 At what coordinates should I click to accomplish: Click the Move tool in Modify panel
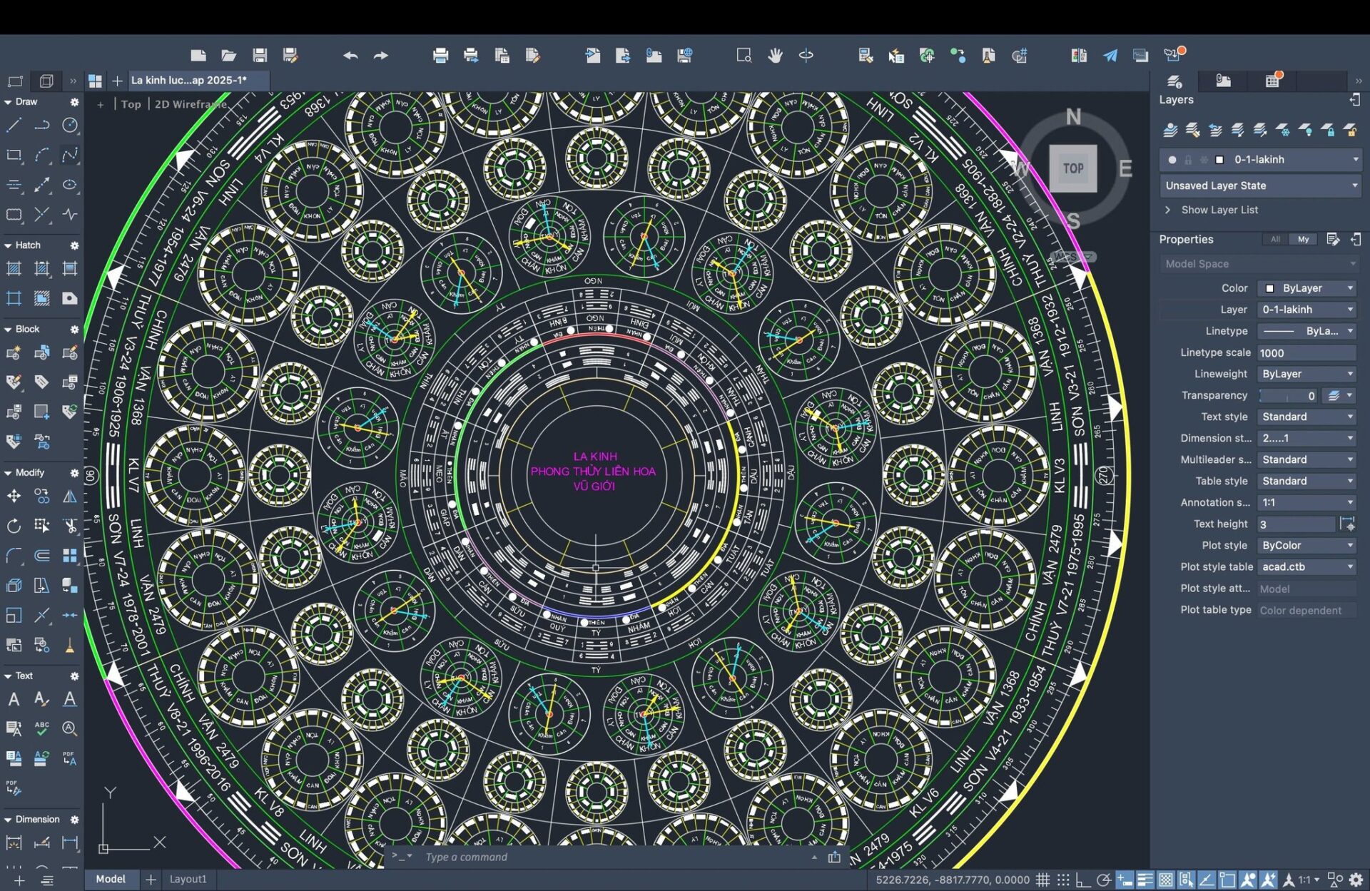click(x=14, y=496)
